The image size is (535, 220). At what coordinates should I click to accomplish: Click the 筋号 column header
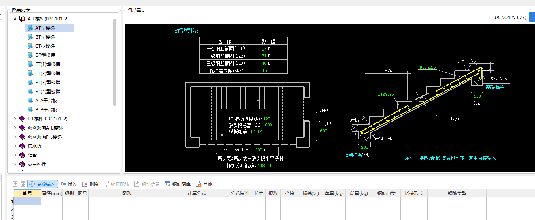pyautogui.click(x=27, y=193)
